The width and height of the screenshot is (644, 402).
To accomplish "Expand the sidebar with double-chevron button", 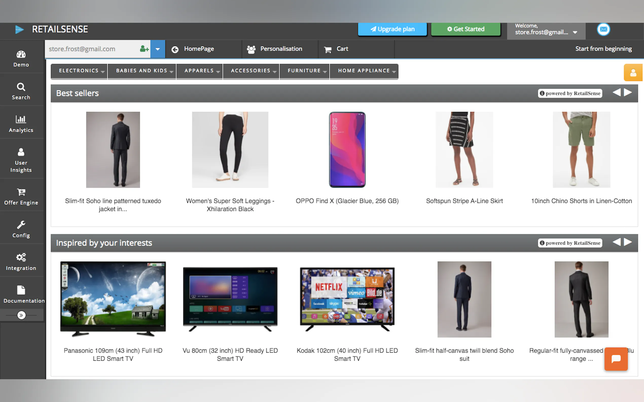I will click(21, 315).
